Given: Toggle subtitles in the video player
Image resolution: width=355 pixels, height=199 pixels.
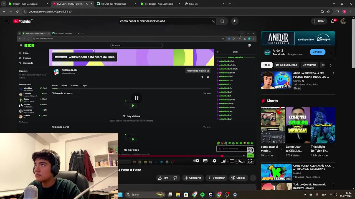Looking at the screenshot, I should pyautogui.click(x=205, y=161).
